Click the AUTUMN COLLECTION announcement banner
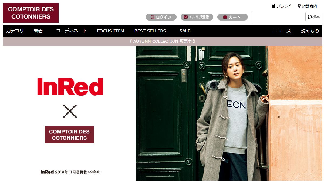Viewport: 324px width, 181px height. [163, 41]
